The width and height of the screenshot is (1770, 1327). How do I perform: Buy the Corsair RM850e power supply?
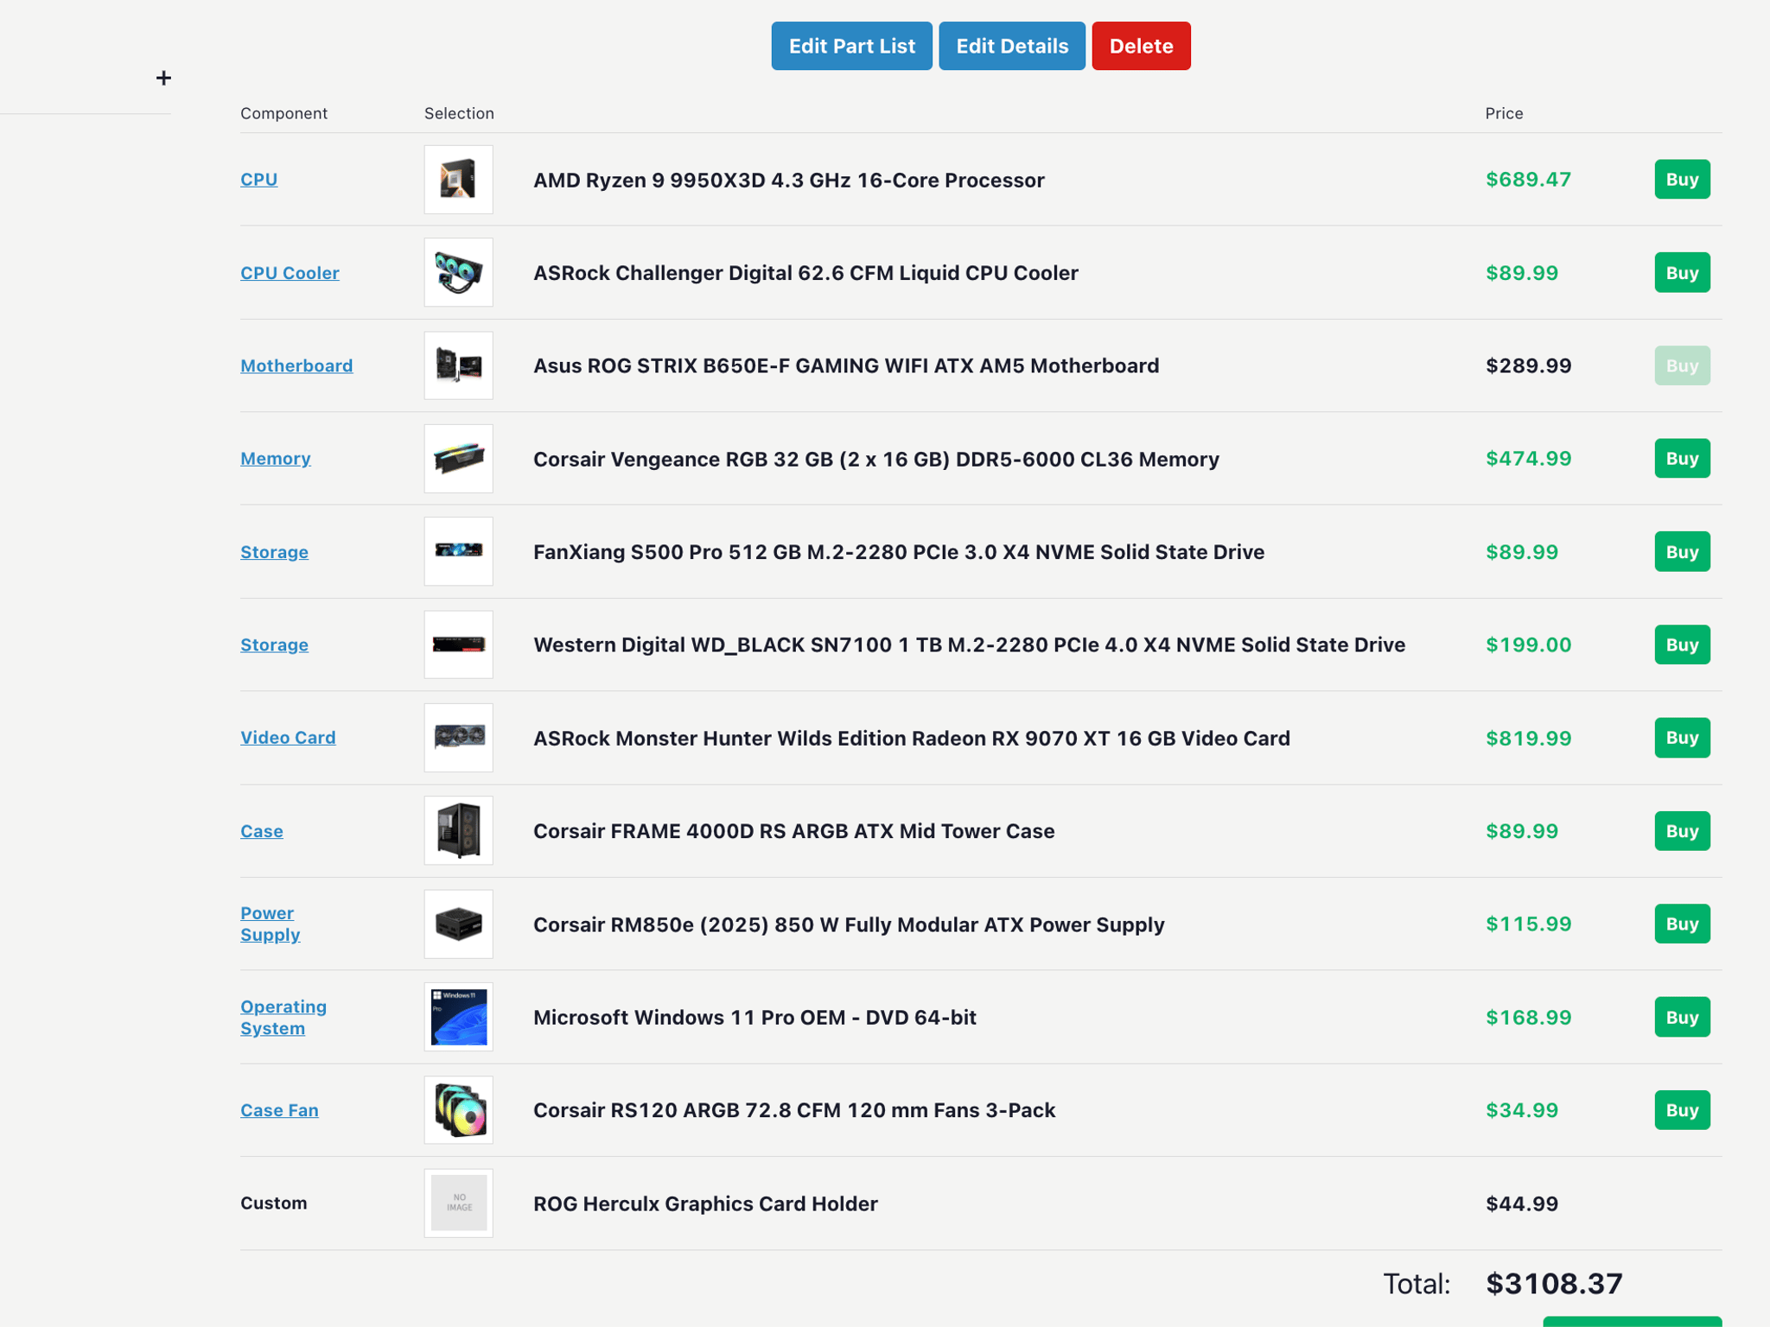(x=1682, y=924)
